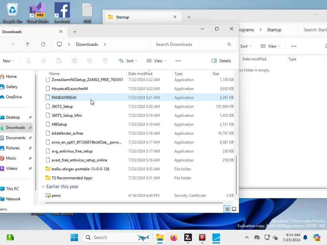Open File Explorer from the taskbar
The height and width of the screenshot is (245, 327).
pyautogui.click(x=160, y=237)
